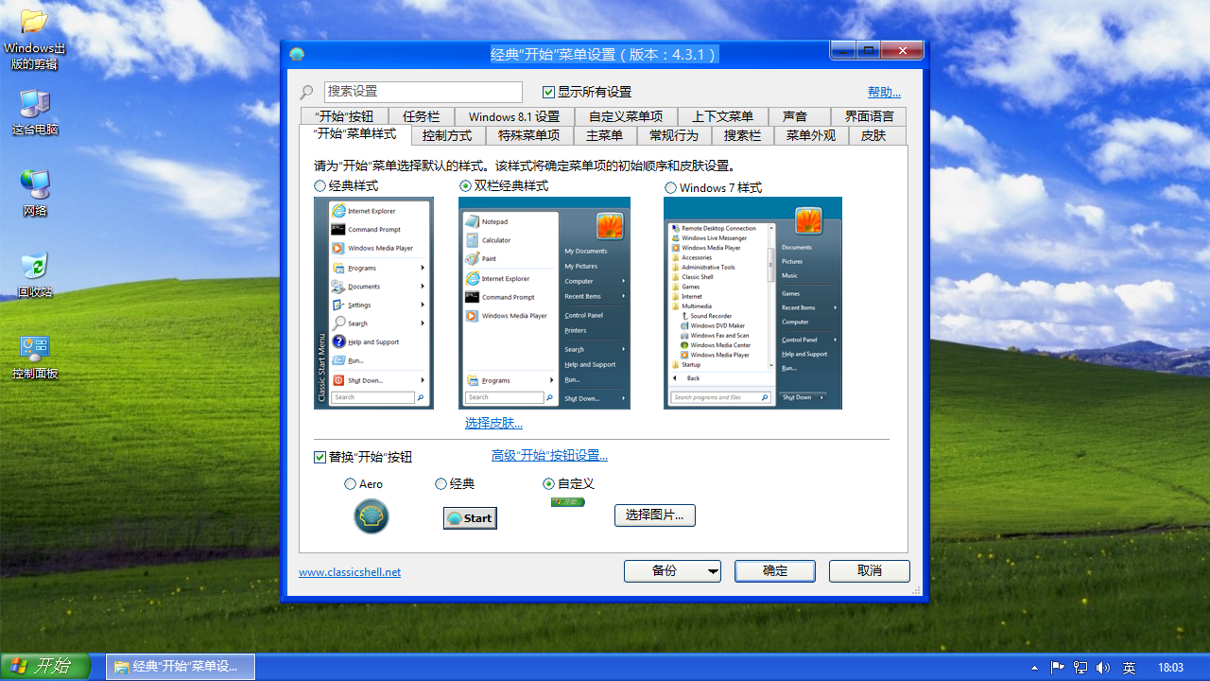Switch input language via 英 indicator
This screenshot has width=1210, height=681.
pyautogui.click(x=1129, y=668)
